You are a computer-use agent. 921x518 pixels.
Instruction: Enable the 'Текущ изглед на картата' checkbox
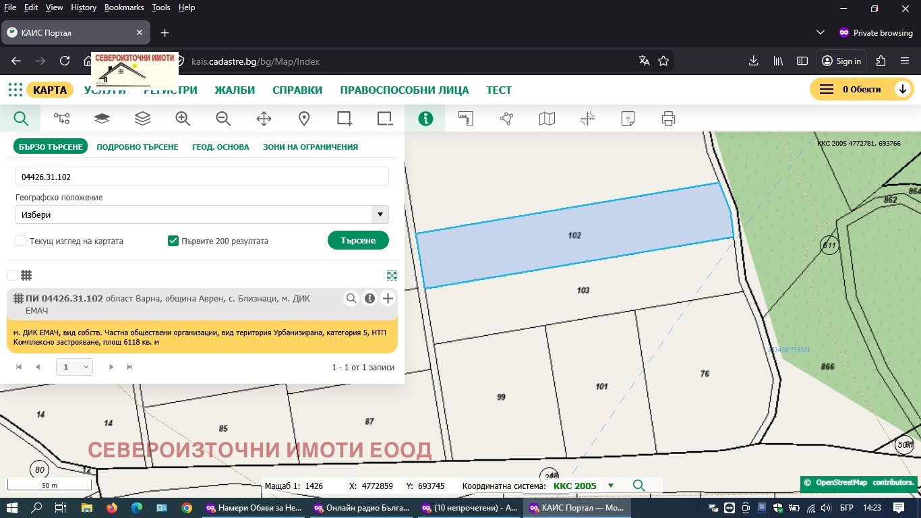tap(20, 241)
